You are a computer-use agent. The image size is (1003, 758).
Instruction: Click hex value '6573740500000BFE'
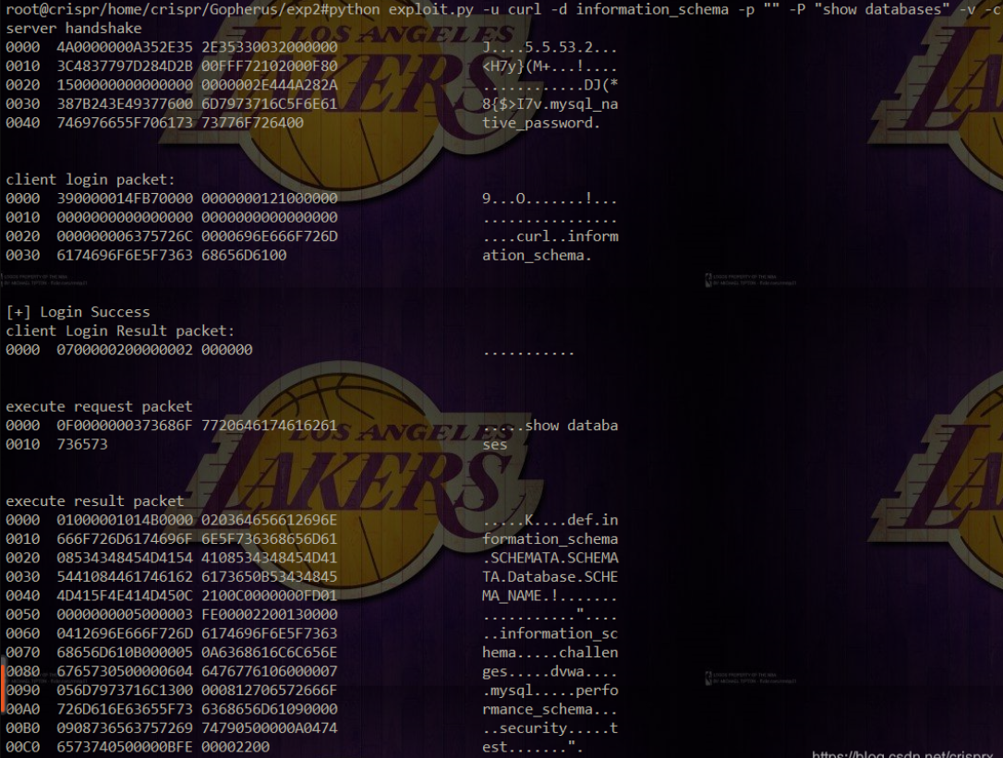[x=125, y=747]
